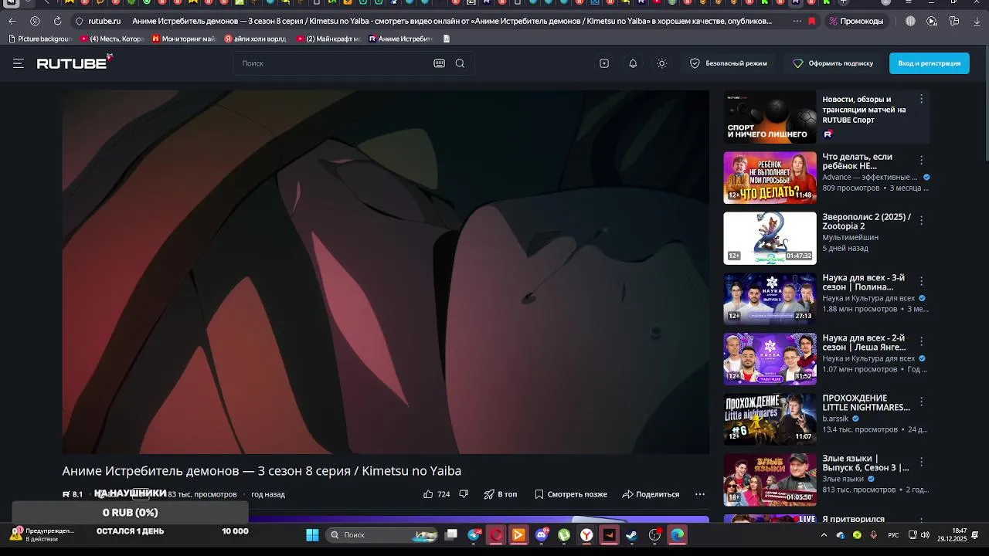This screenshot has width=989, height=556.
Task: Reload the page with refresh icon
Action: (x=57, y=21)
